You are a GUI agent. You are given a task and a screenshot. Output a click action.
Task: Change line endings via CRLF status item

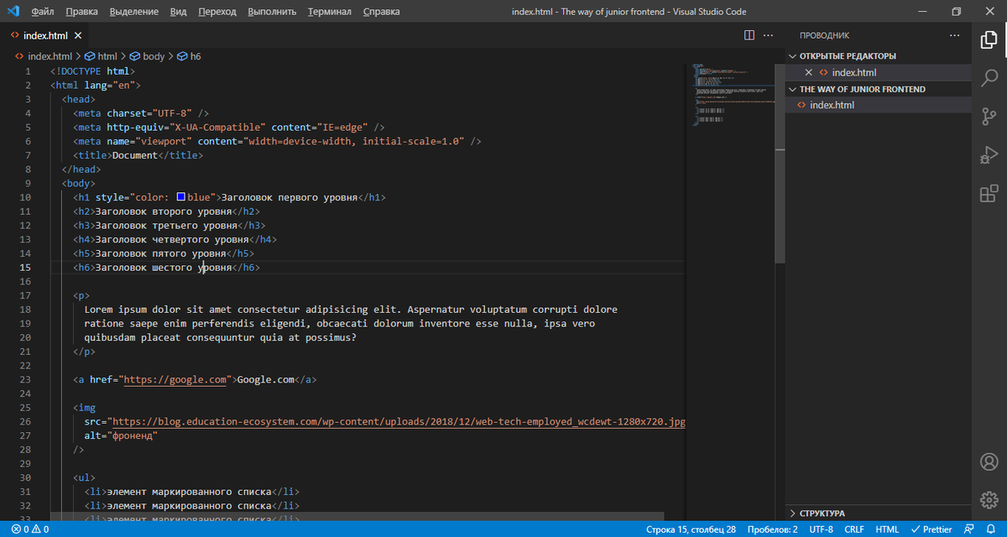click(854, 529)
